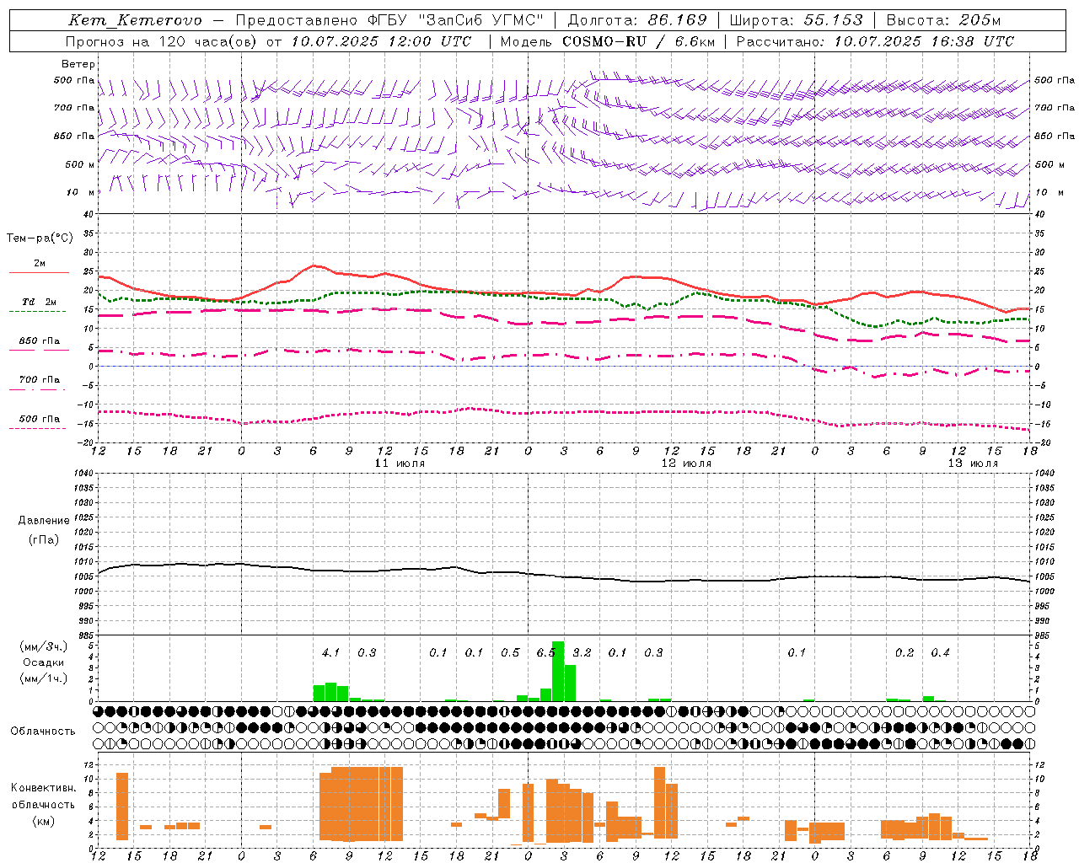Click the Td 2м legend entry
The width and height of the screenshot is (1079, 863).
pyautogui.click(x=40, y=302)
